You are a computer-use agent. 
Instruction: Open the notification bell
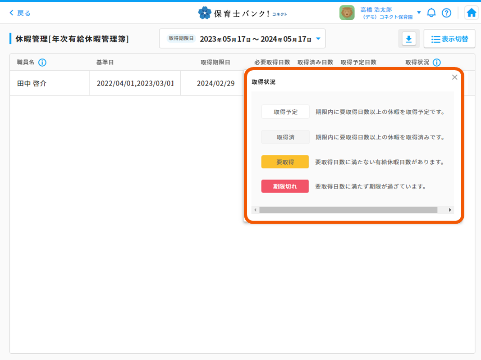431,13
